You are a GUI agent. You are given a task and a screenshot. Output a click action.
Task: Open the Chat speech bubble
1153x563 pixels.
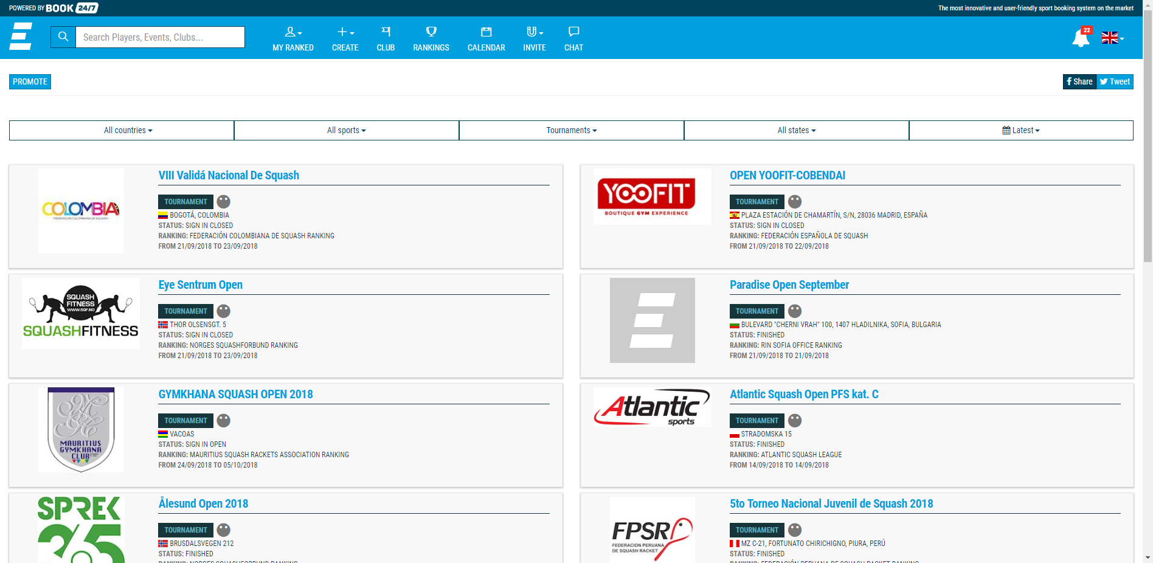click(x=573, y=32)
